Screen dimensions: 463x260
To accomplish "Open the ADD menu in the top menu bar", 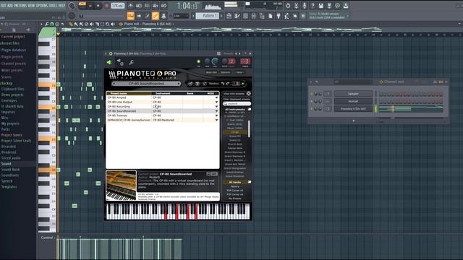I will tap(10, 5).
